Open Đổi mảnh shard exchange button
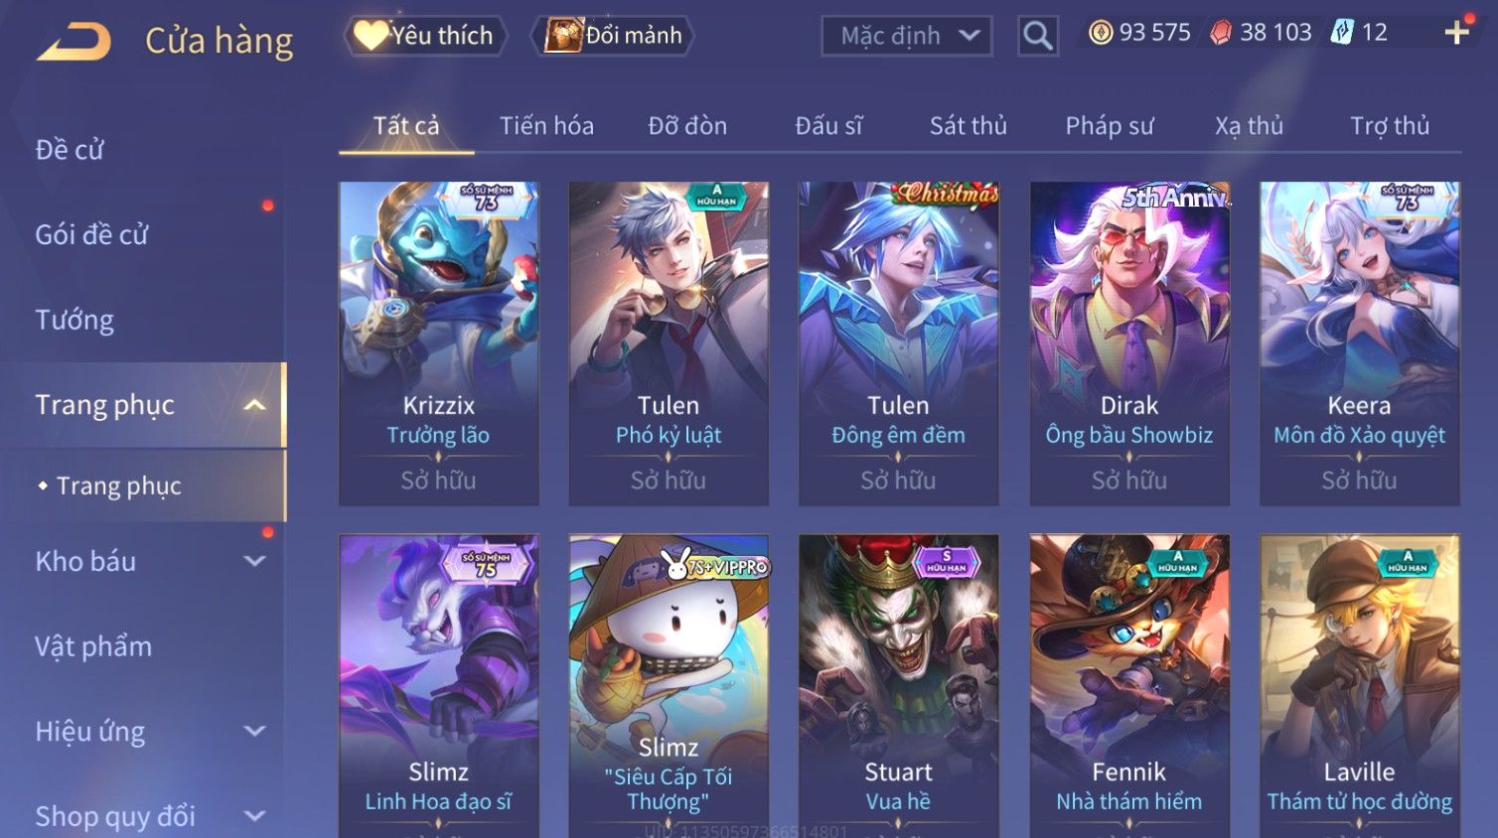This screenshot has height=838, width=1498. coord(613,36)
